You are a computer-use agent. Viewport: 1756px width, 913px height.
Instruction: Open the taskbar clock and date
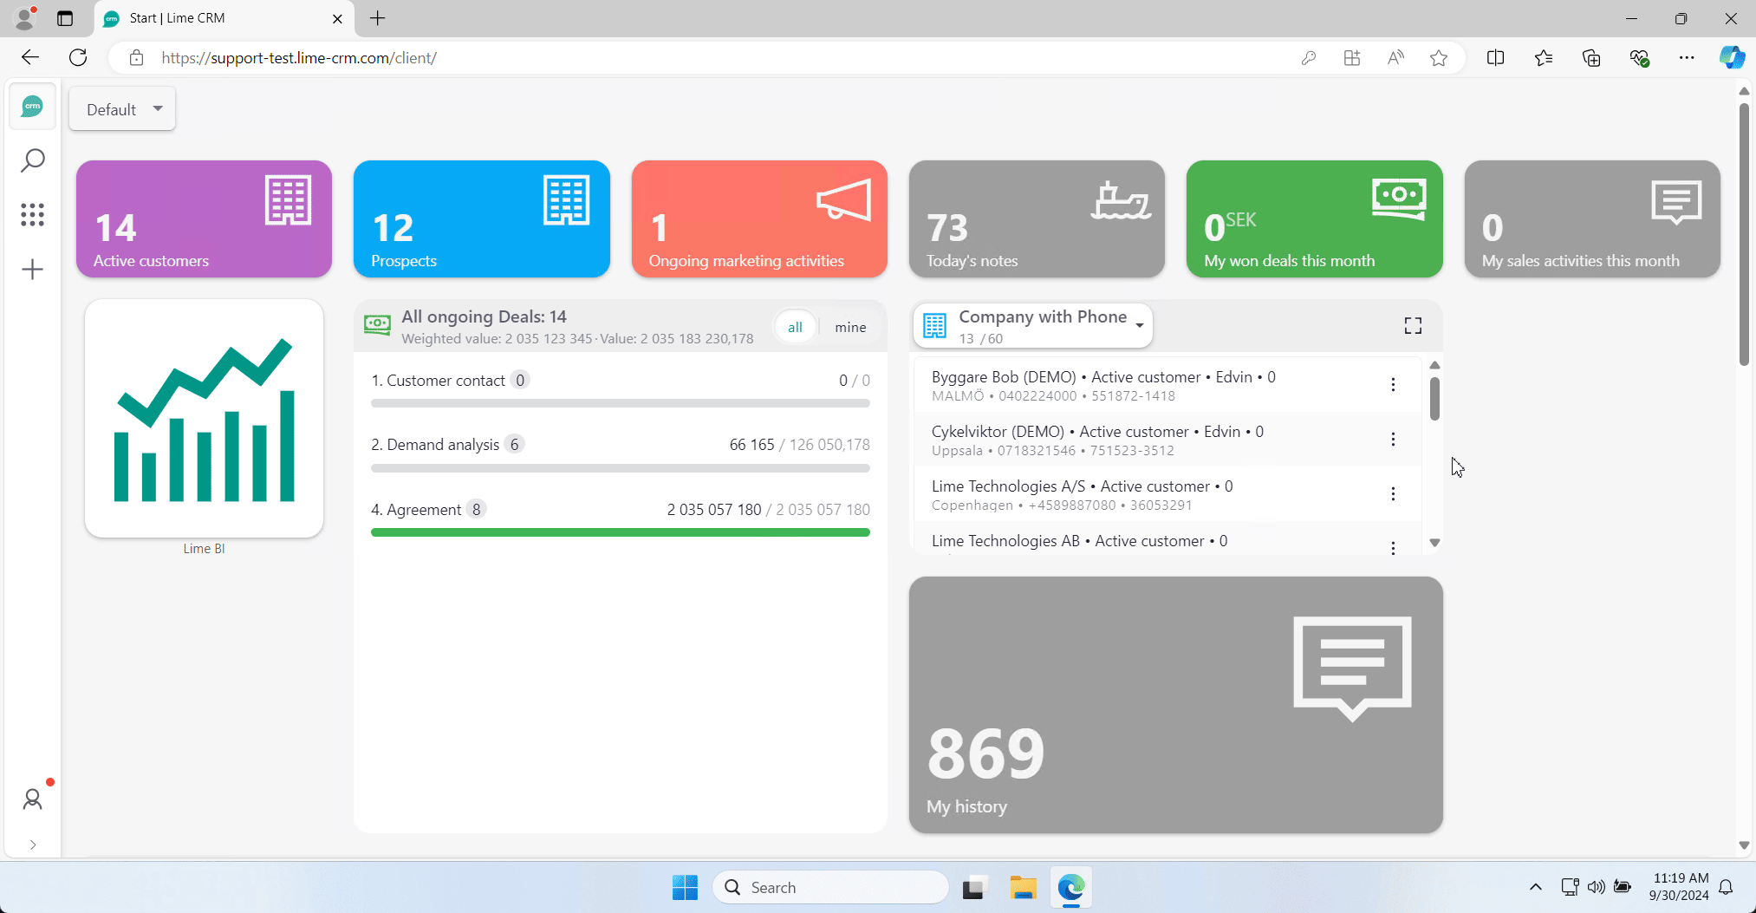tap(1679, 887)
